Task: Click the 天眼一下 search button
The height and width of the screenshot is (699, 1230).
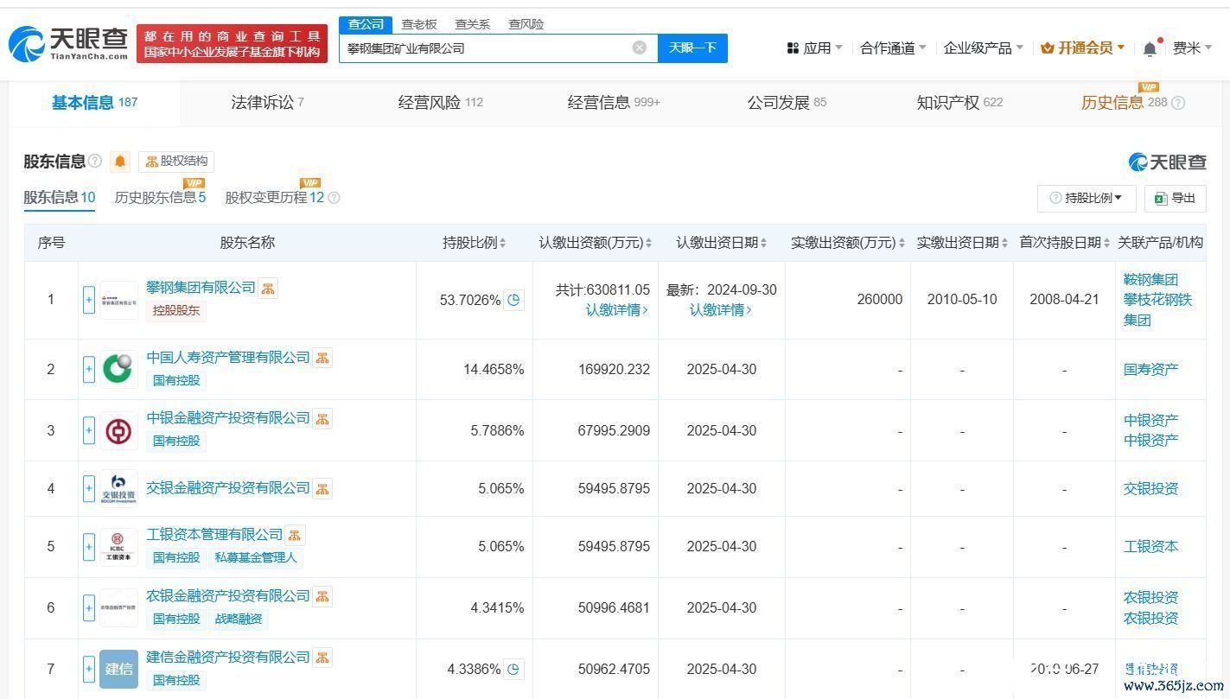Action: (692, 48)
